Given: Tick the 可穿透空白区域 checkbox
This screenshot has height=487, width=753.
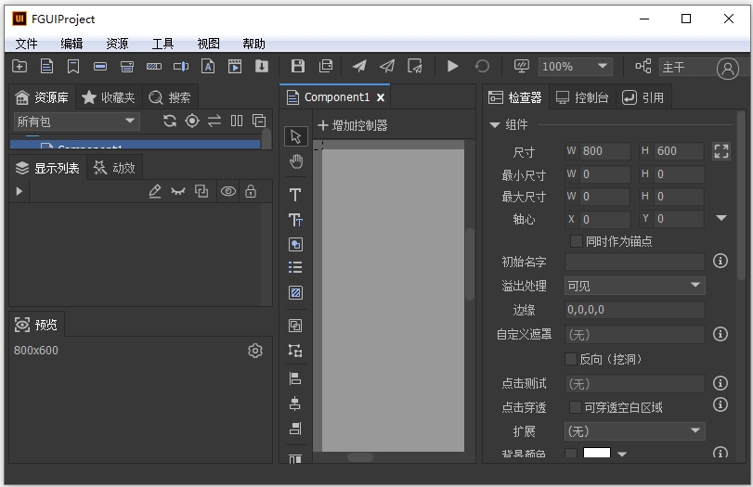Looking at the screenshot, I should (x=576, y=407).
